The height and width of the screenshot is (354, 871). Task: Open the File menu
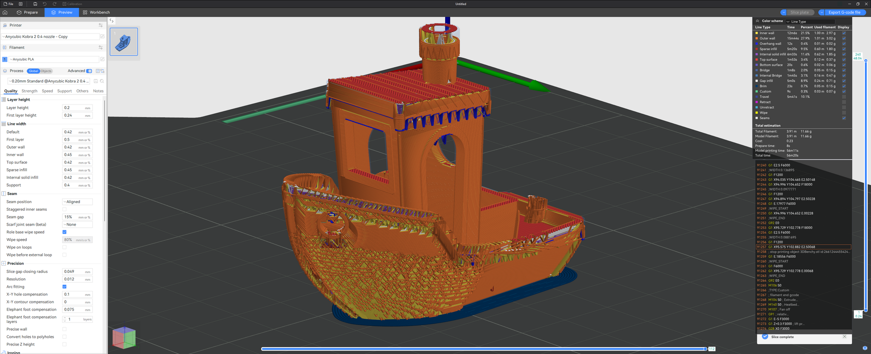click(x=9, y=4)
